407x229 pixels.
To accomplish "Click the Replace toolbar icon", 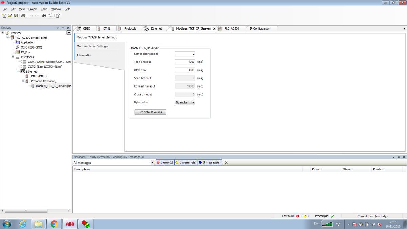I will [x=51, y=16].
